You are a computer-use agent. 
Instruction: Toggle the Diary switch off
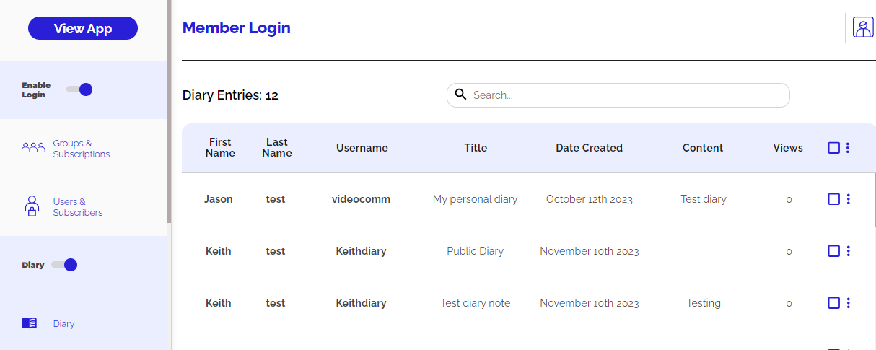click(x=64, y=265)
